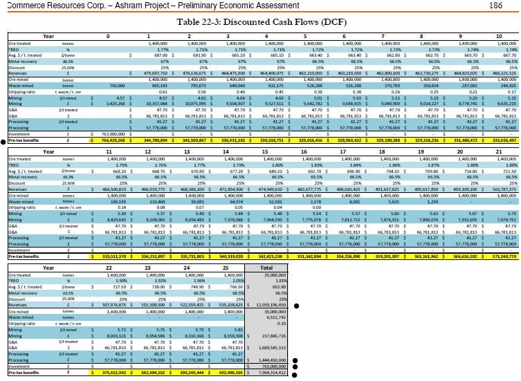Click total revenues value 12,059,196,450
Image resolution: width=521 pixels, height=381 pixels.
tap(271, 305)
